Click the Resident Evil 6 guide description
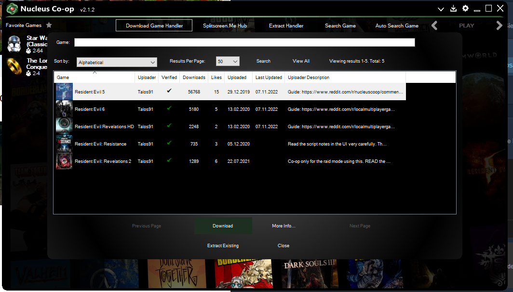The height and width of the screenshot is (292, 513). click(x=341, y=109)
